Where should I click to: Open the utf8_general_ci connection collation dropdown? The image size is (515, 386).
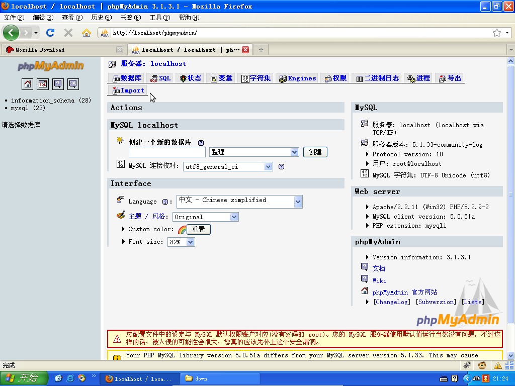click(x=228, y=167)
